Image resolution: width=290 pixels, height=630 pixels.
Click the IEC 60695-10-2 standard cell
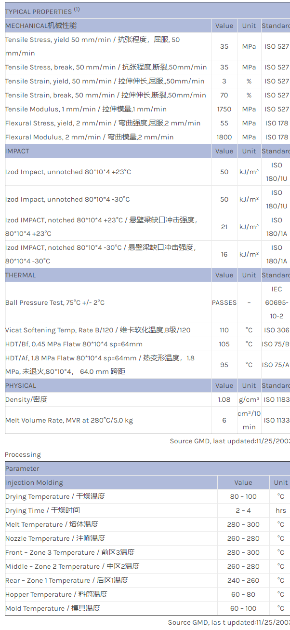[x=277, y=302]
